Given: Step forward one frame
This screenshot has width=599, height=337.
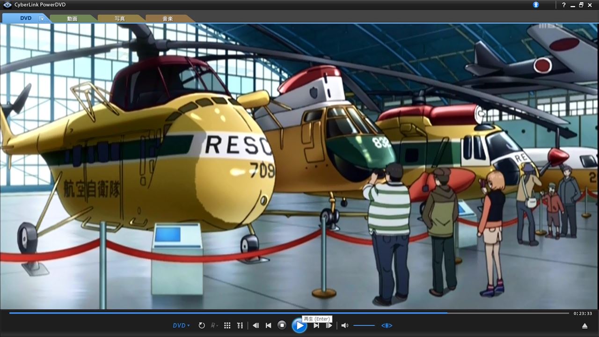Looking at the screenshot, I should 329,326.
